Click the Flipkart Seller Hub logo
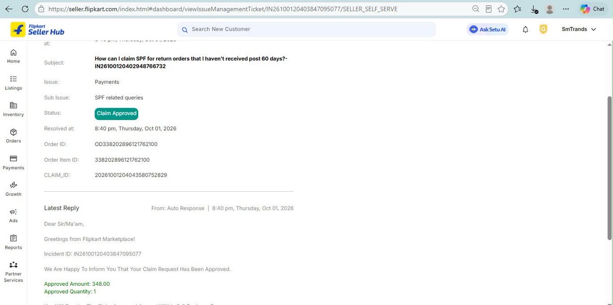This screenshot has width=613, height=305. [38, 29]
